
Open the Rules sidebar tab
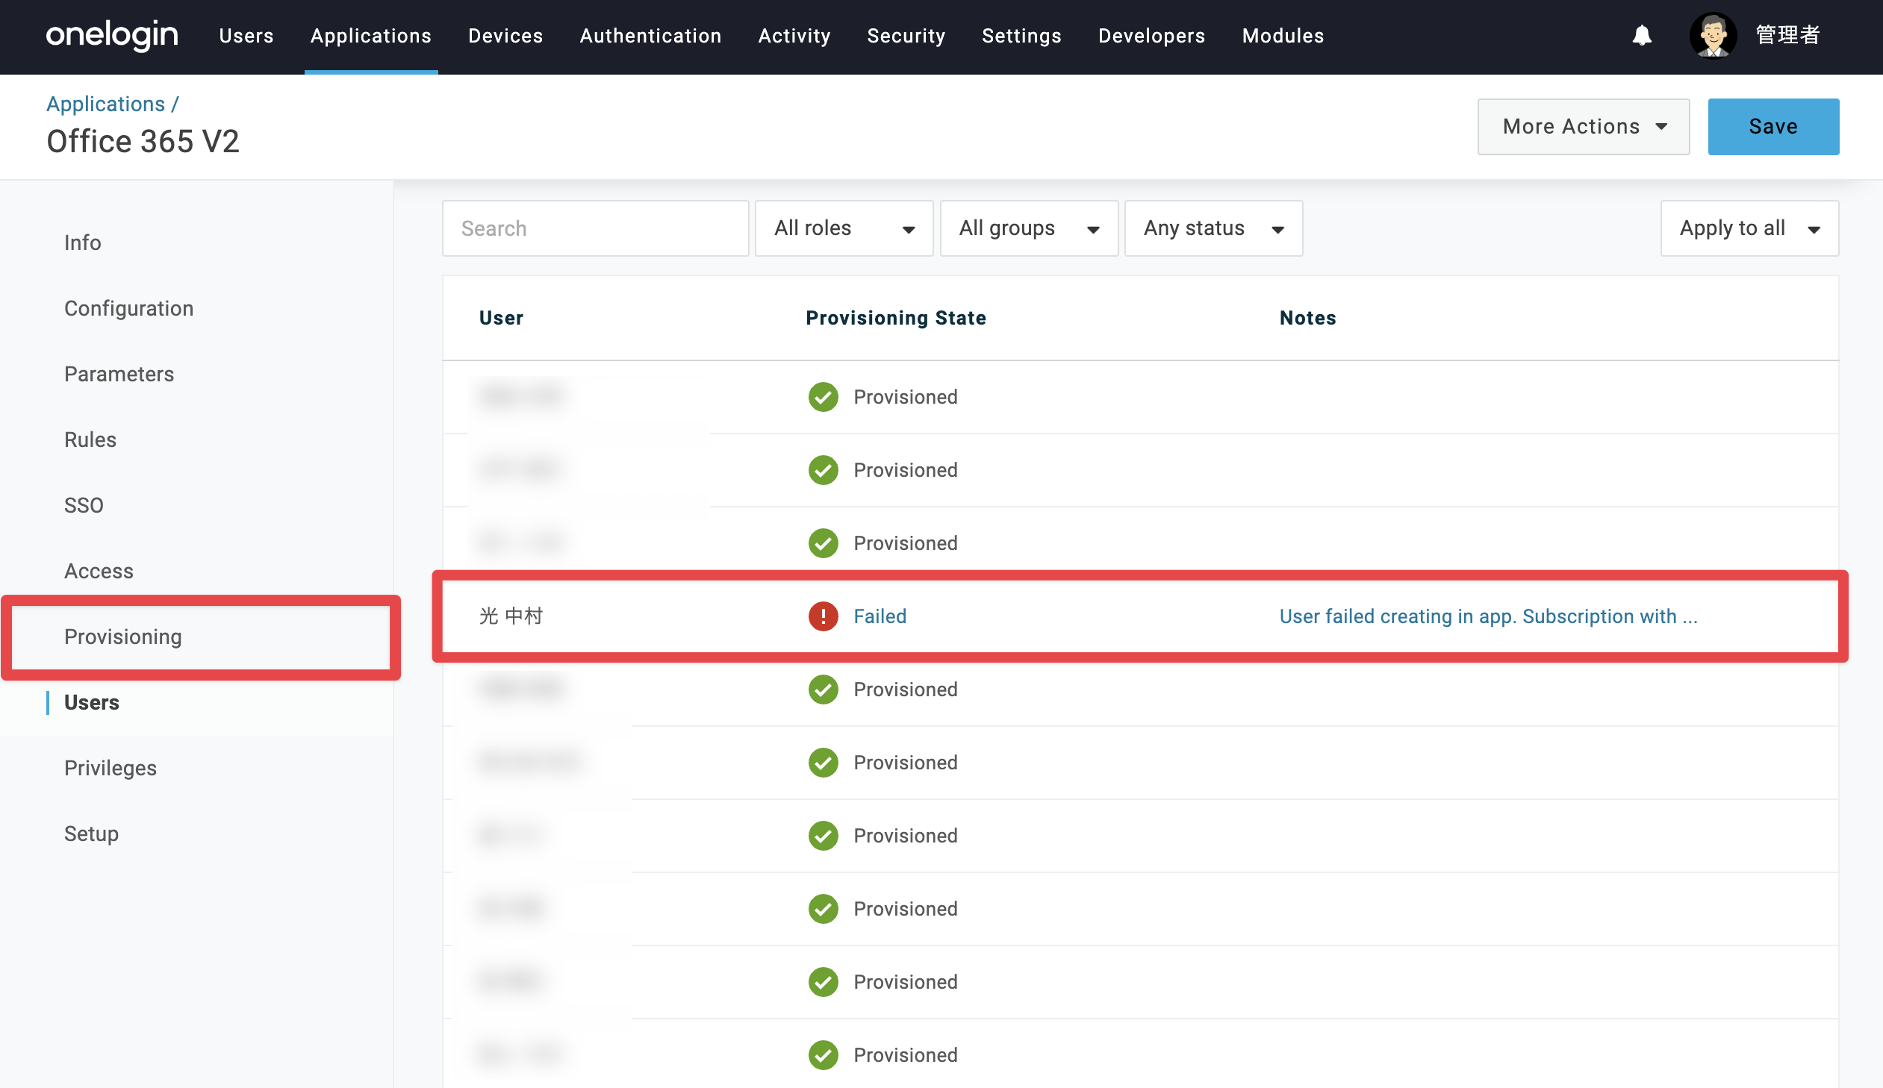[x=90, y=440]
